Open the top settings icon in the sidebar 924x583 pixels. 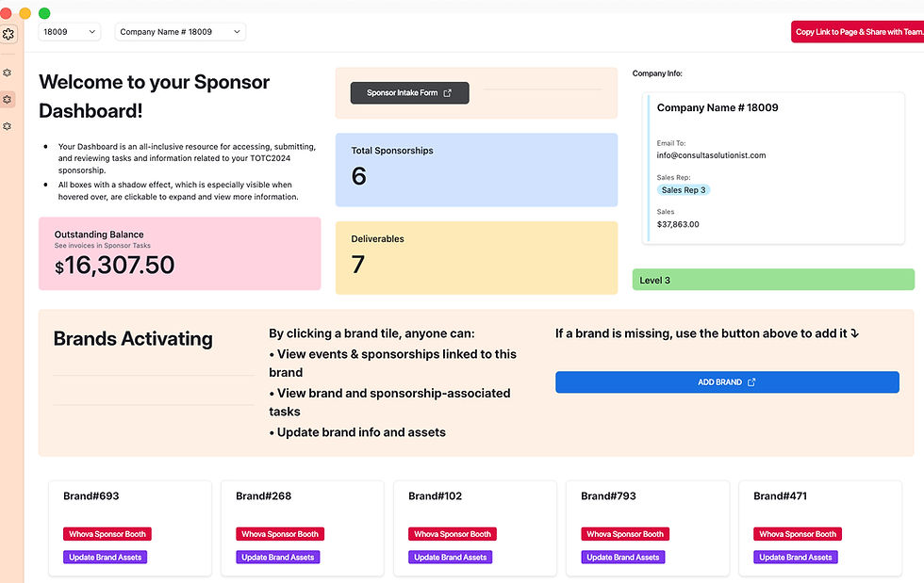pyautogui.click(x=8, y=34)
